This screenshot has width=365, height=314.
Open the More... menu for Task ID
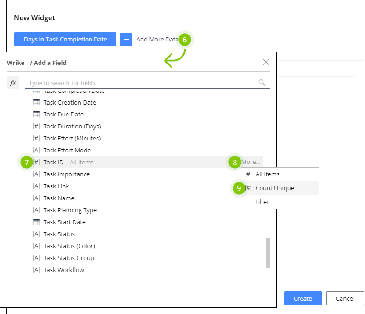click(x=251, y=162)
